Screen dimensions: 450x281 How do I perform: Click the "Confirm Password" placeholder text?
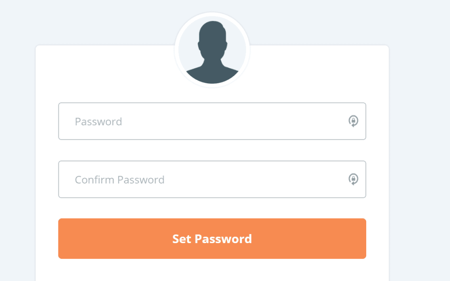(120, 180)
